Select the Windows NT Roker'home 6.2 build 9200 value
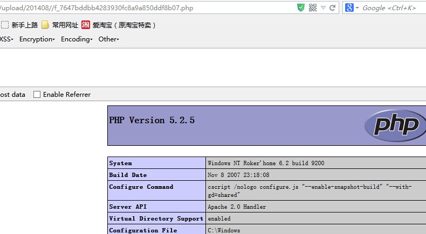 coord(266,163)
